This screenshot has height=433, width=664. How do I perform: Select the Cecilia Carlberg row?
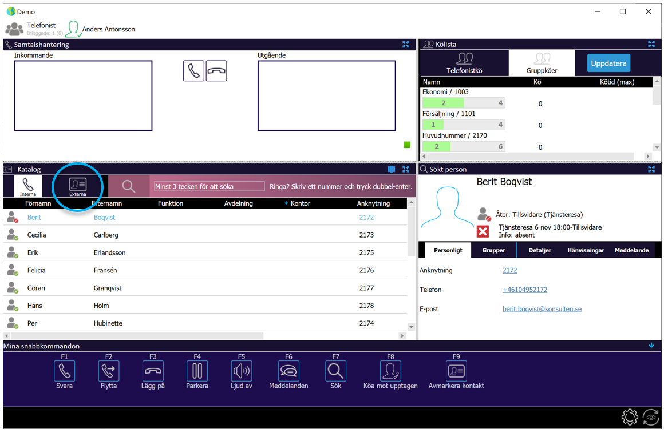coord(205,235)
